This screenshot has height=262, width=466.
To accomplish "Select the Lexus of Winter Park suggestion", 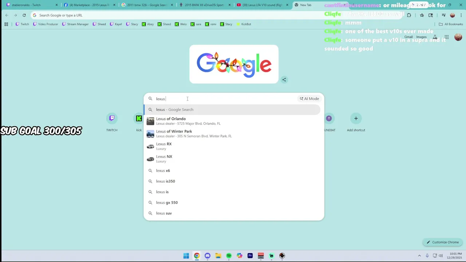I will point(232,134).
